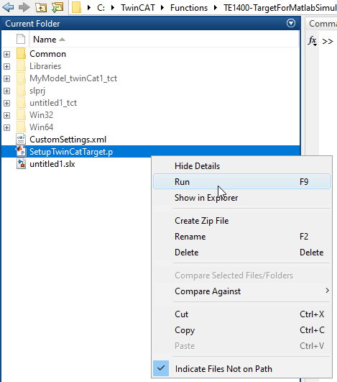
Task: Expand the Common folder
Action: click(x=6, y=54)
